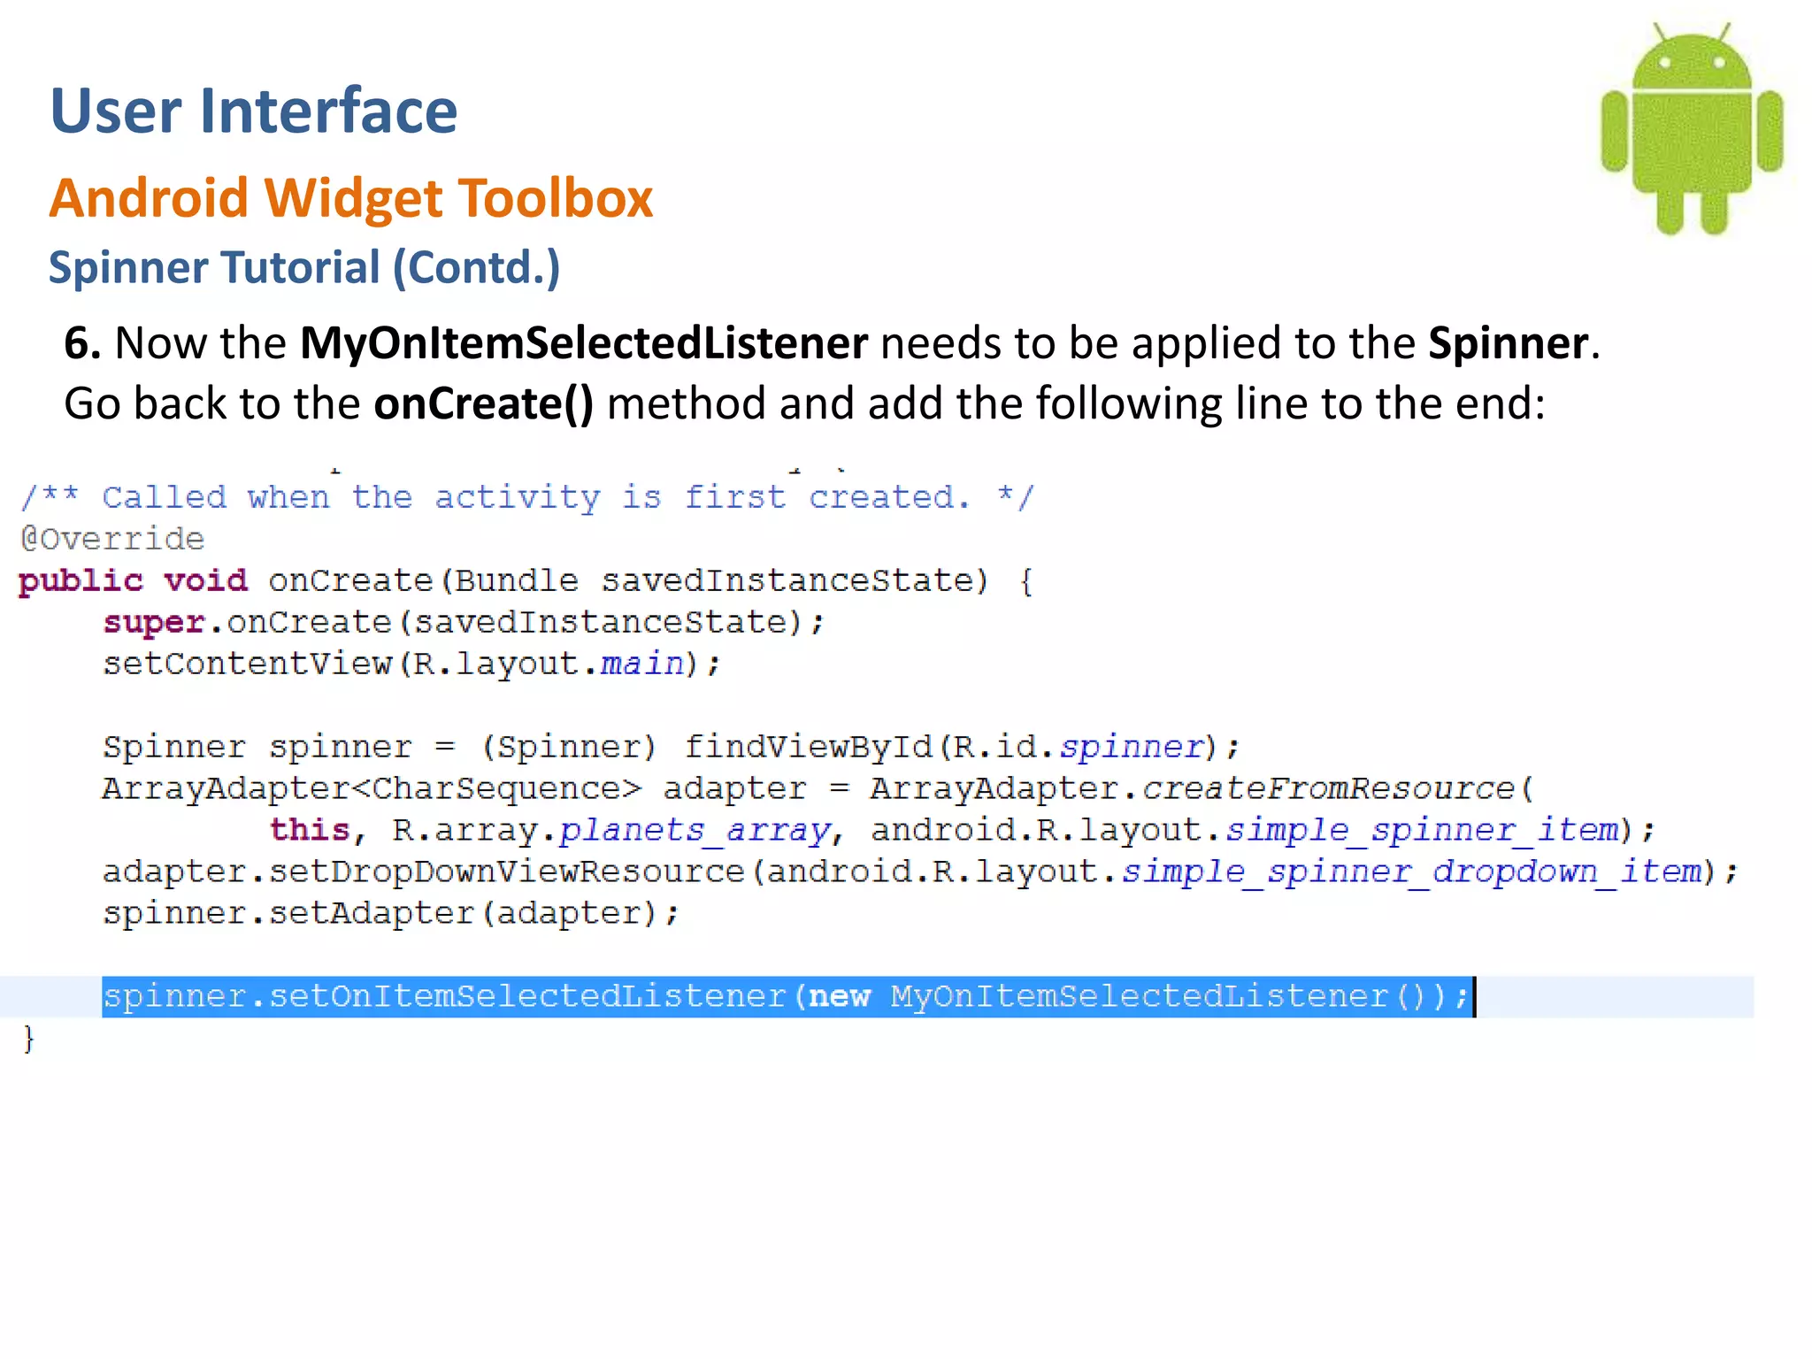Viewport: 1812px width, 1359px height.
Task: Click the spinner.setAdapter(adapter) line
Action: (391, 913)
